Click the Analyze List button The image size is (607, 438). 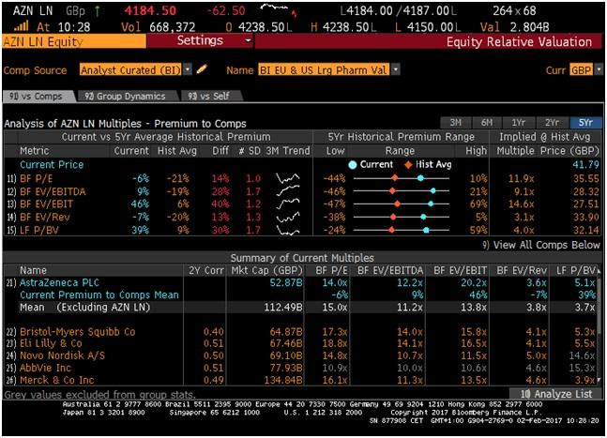pyautogui.click(x=556, y=394)
